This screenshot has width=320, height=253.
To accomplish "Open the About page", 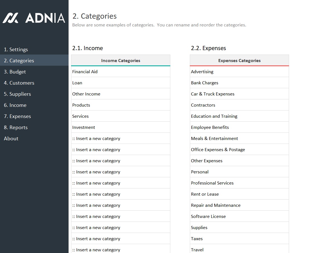I will click(34, 139).
